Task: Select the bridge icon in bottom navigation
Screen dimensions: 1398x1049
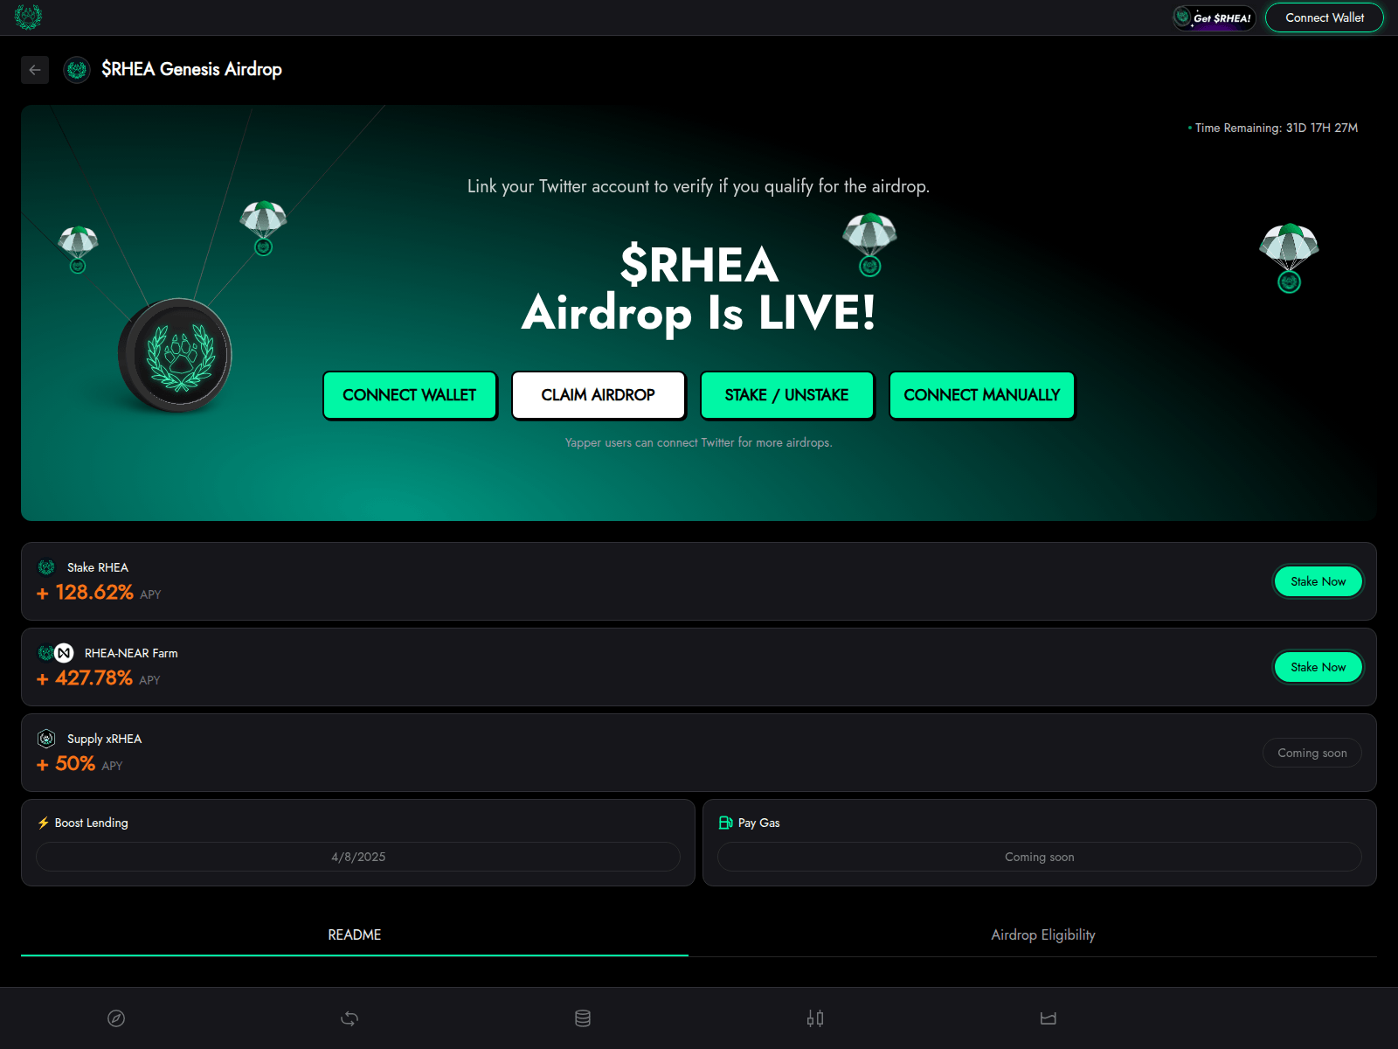Action: [1048, 1018]
